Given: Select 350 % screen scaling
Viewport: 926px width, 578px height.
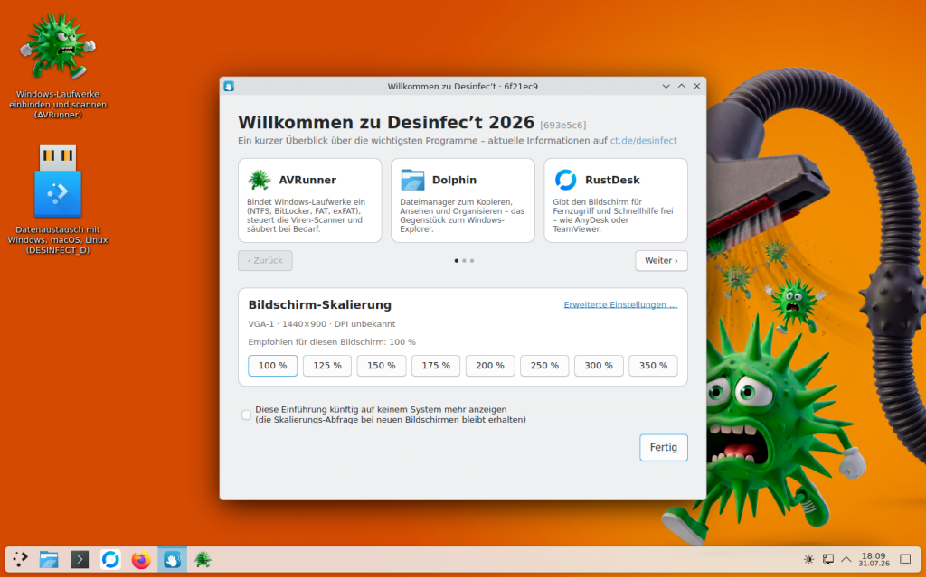Looking at the screenshot, I should pyautogui.click(x=653, y=366).
